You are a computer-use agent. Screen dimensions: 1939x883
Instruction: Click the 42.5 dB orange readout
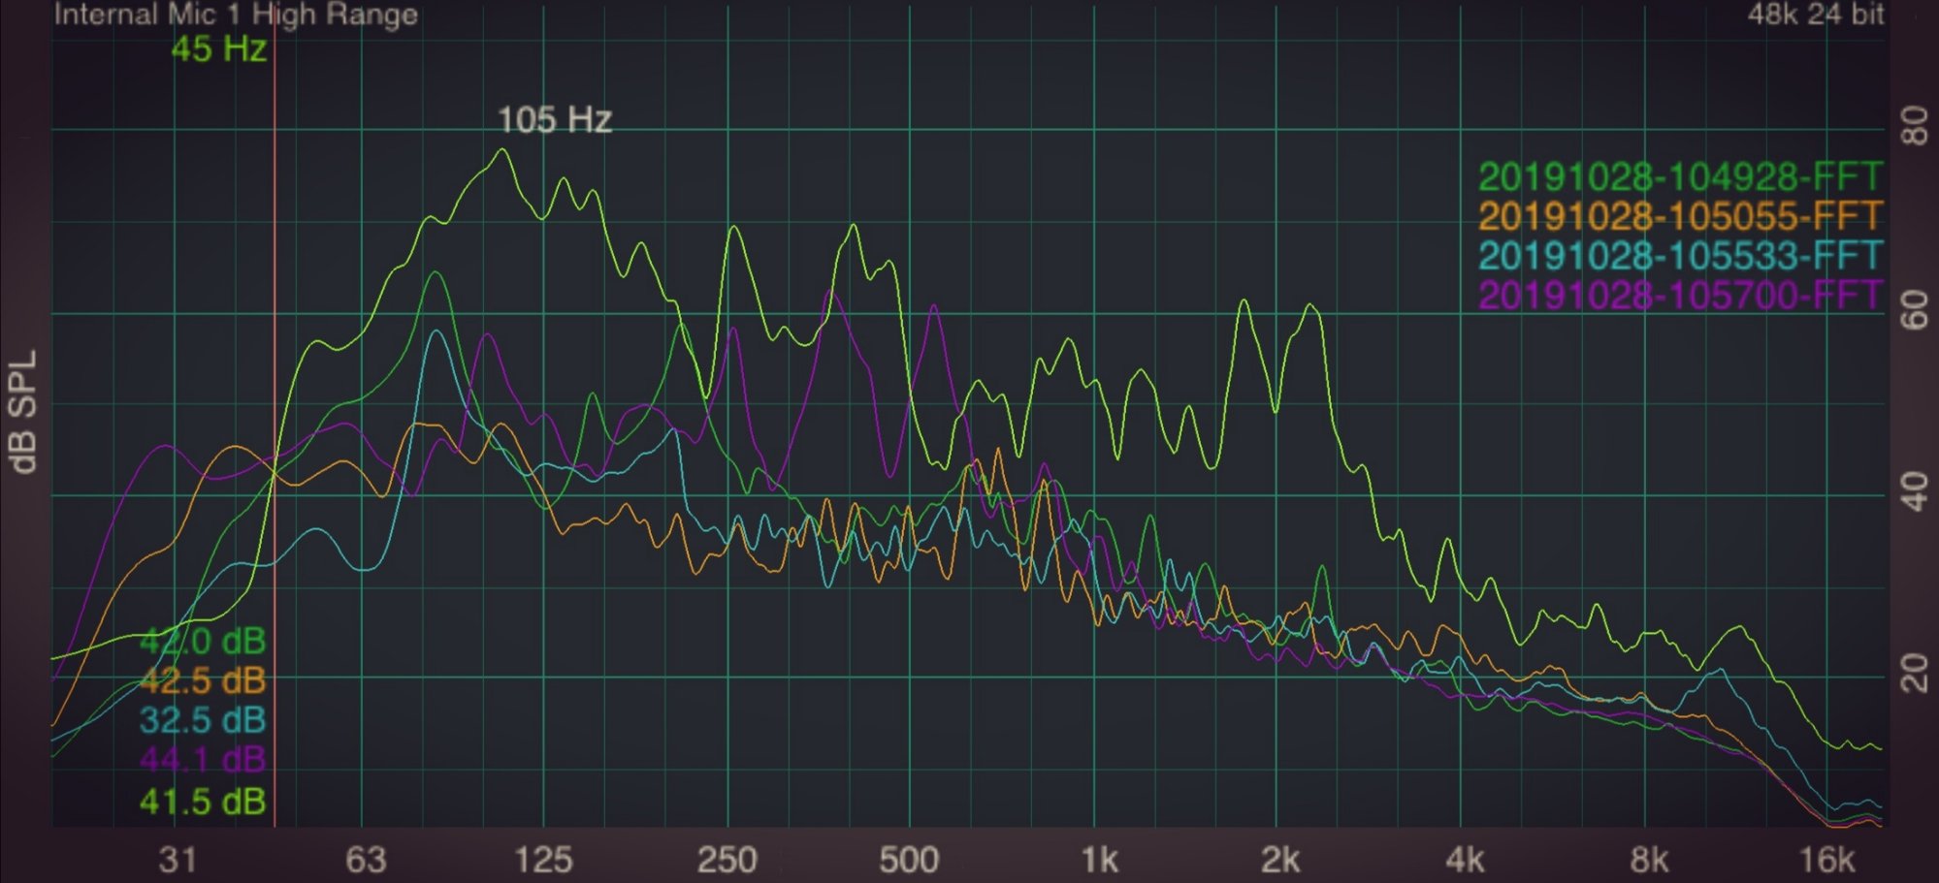202,681
